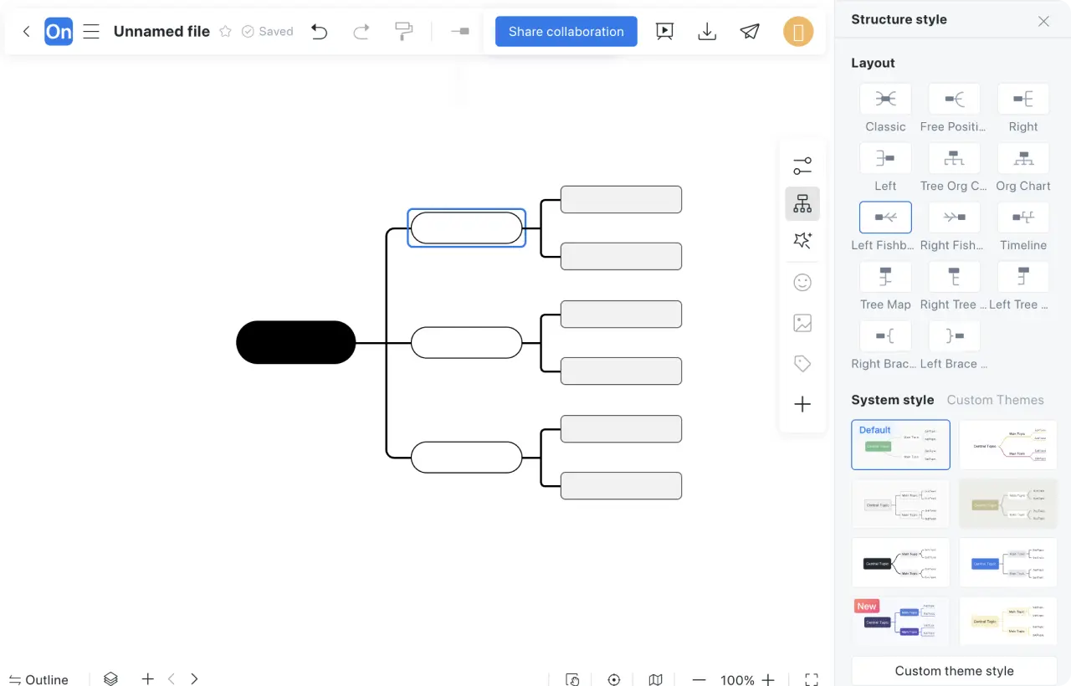1071x686 pixels.
Task: Click the Custom theme style button
Action: point(954,671)
